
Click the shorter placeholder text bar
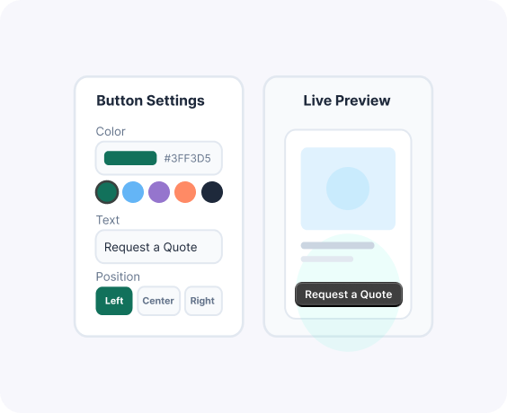327,259
